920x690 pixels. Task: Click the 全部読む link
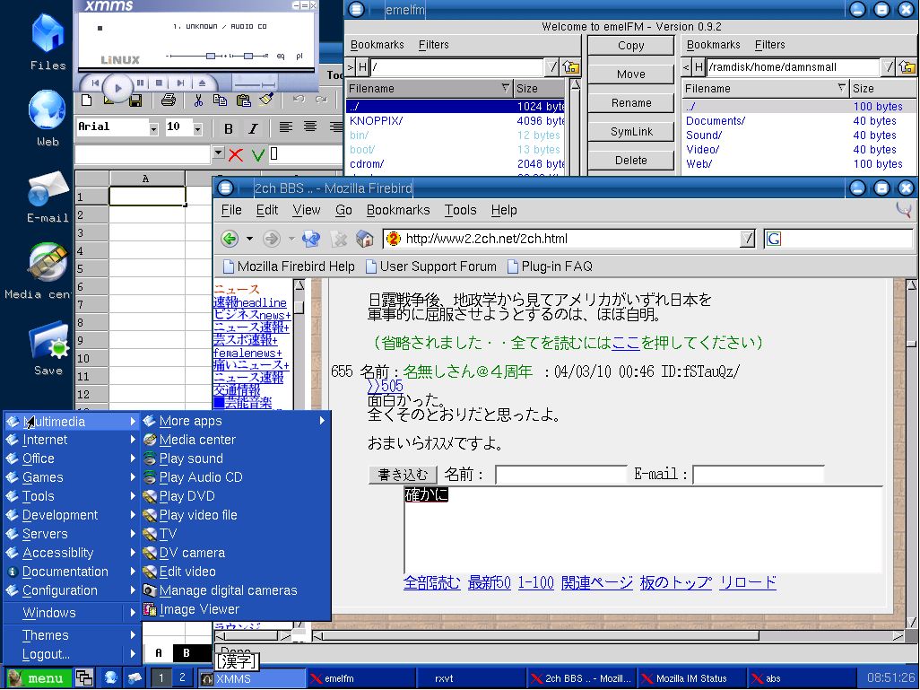pos(432,582)
